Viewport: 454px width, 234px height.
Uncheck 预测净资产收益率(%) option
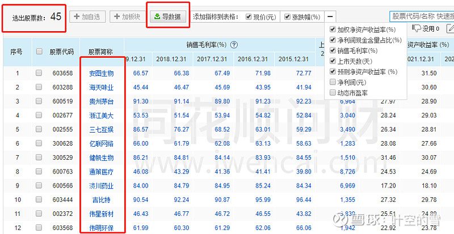(x=333, y=71)
